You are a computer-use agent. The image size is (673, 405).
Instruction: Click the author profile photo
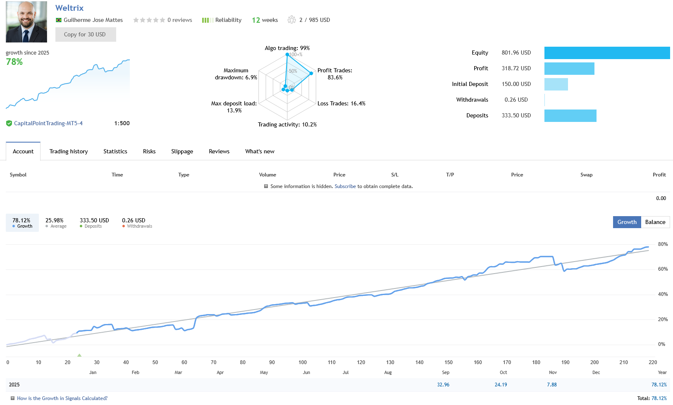coord(26,22)
